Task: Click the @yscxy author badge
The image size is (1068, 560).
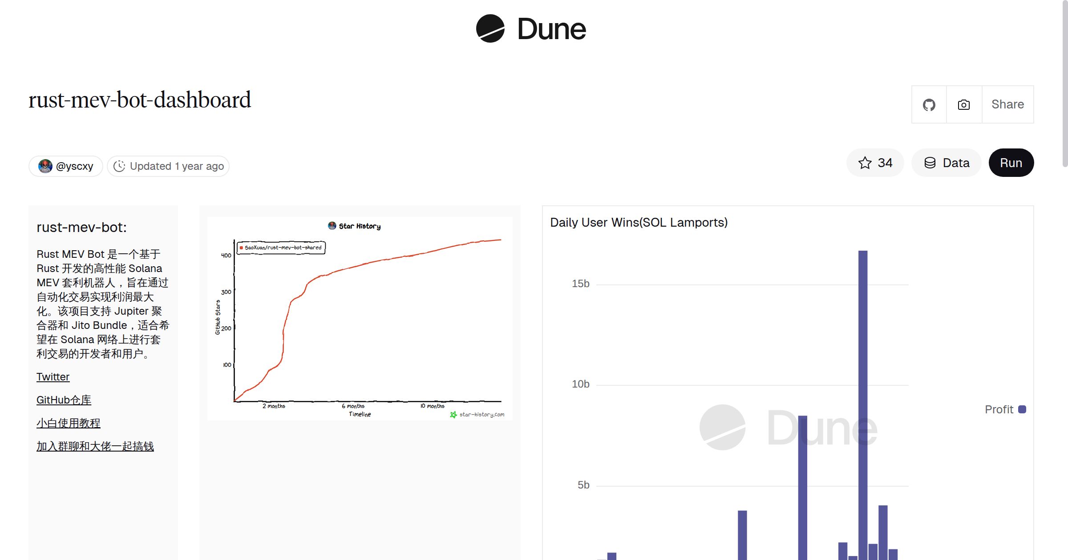Action: 65,166
